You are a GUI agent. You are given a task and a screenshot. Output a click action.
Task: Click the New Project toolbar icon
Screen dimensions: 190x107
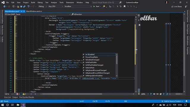(13, 7)
